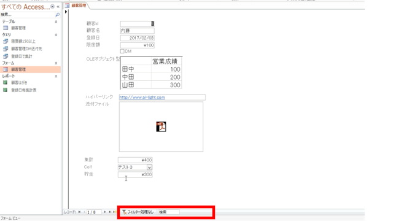Jump to the last record
393x221 pixels.
(x=110, y=212)
